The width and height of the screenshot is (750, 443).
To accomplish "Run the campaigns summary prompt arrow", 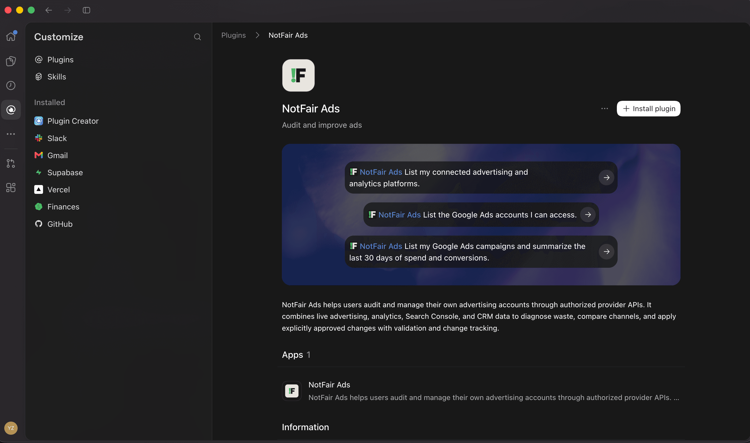I will [606, 252].
